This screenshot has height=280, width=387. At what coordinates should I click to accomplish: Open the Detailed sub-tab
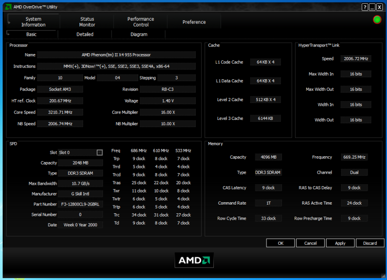pos(85,34)
